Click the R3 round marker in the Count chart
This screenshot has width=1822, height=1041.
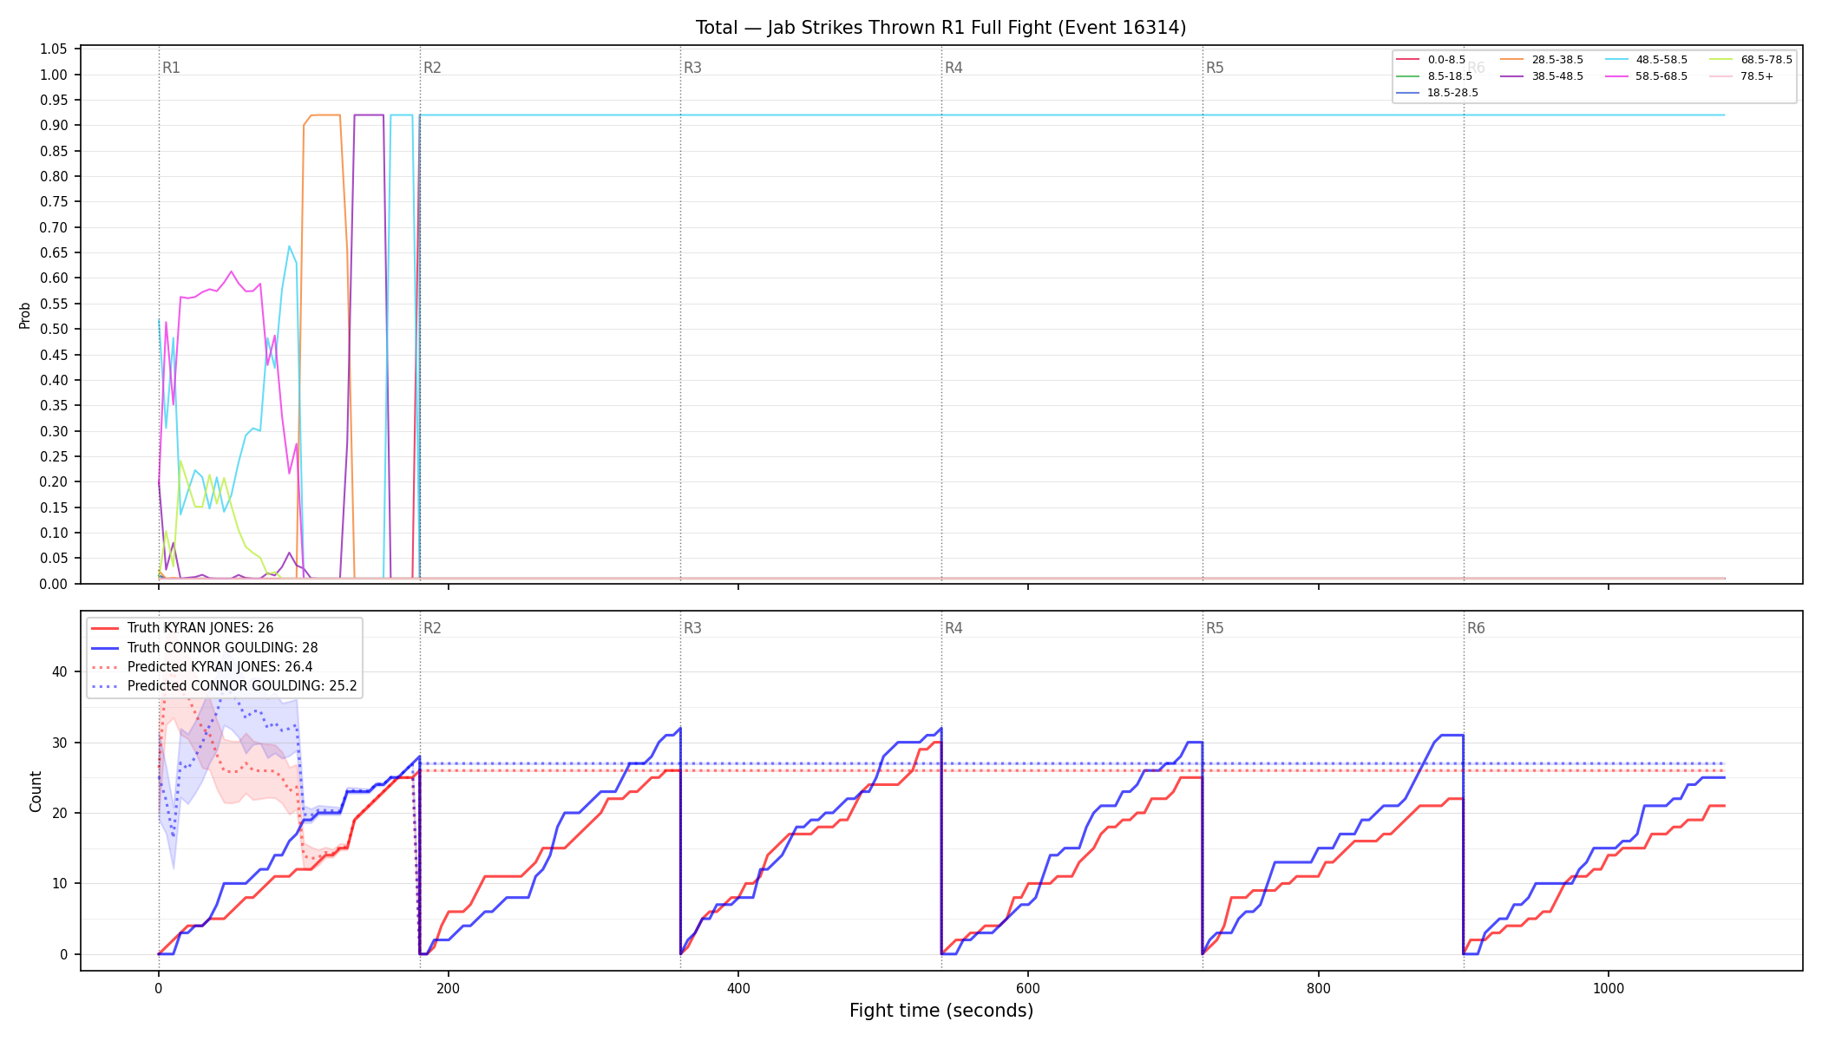[x=692, y=628]
